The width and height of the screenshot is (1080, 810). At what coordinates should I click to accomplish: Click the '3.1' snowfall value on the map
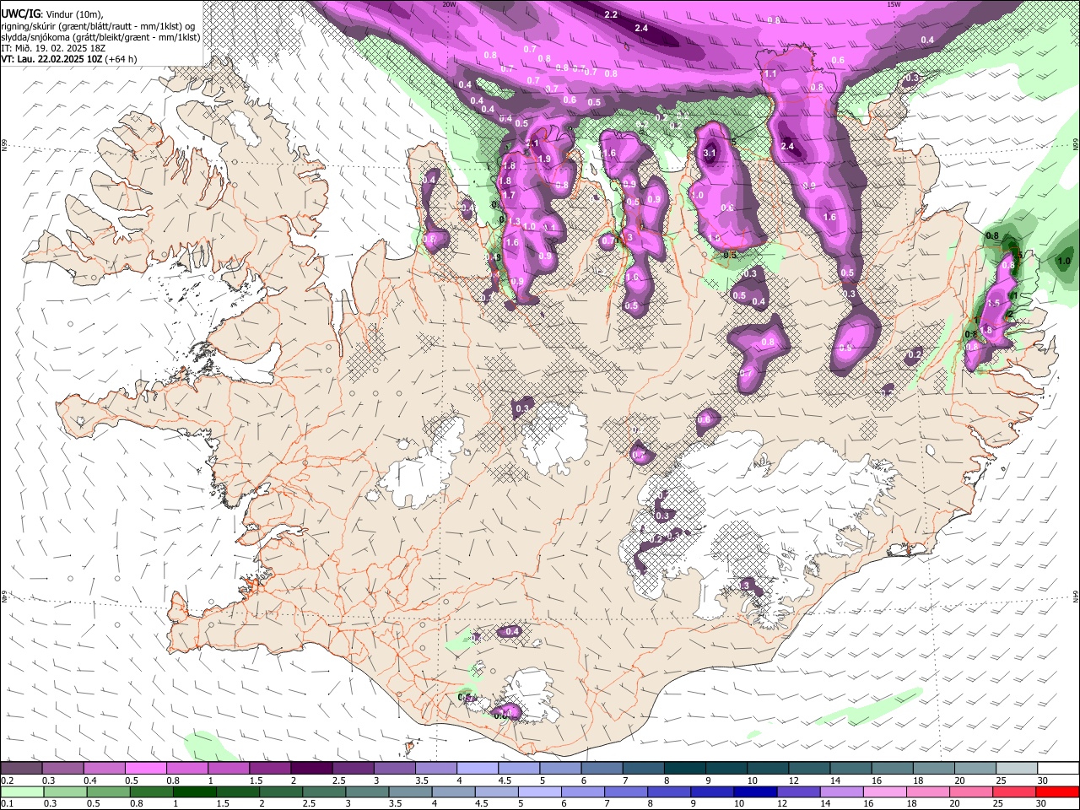[710, 153]
